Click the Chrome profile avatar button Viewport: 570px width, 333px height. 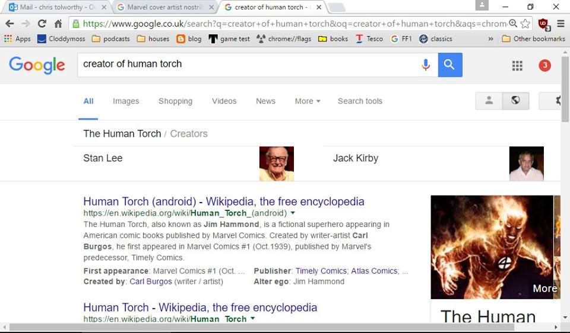pos(482,5)
